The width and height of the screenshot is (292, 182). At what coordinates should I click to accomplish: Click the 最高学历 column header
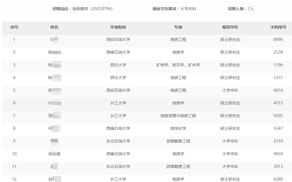coord(230,27)
